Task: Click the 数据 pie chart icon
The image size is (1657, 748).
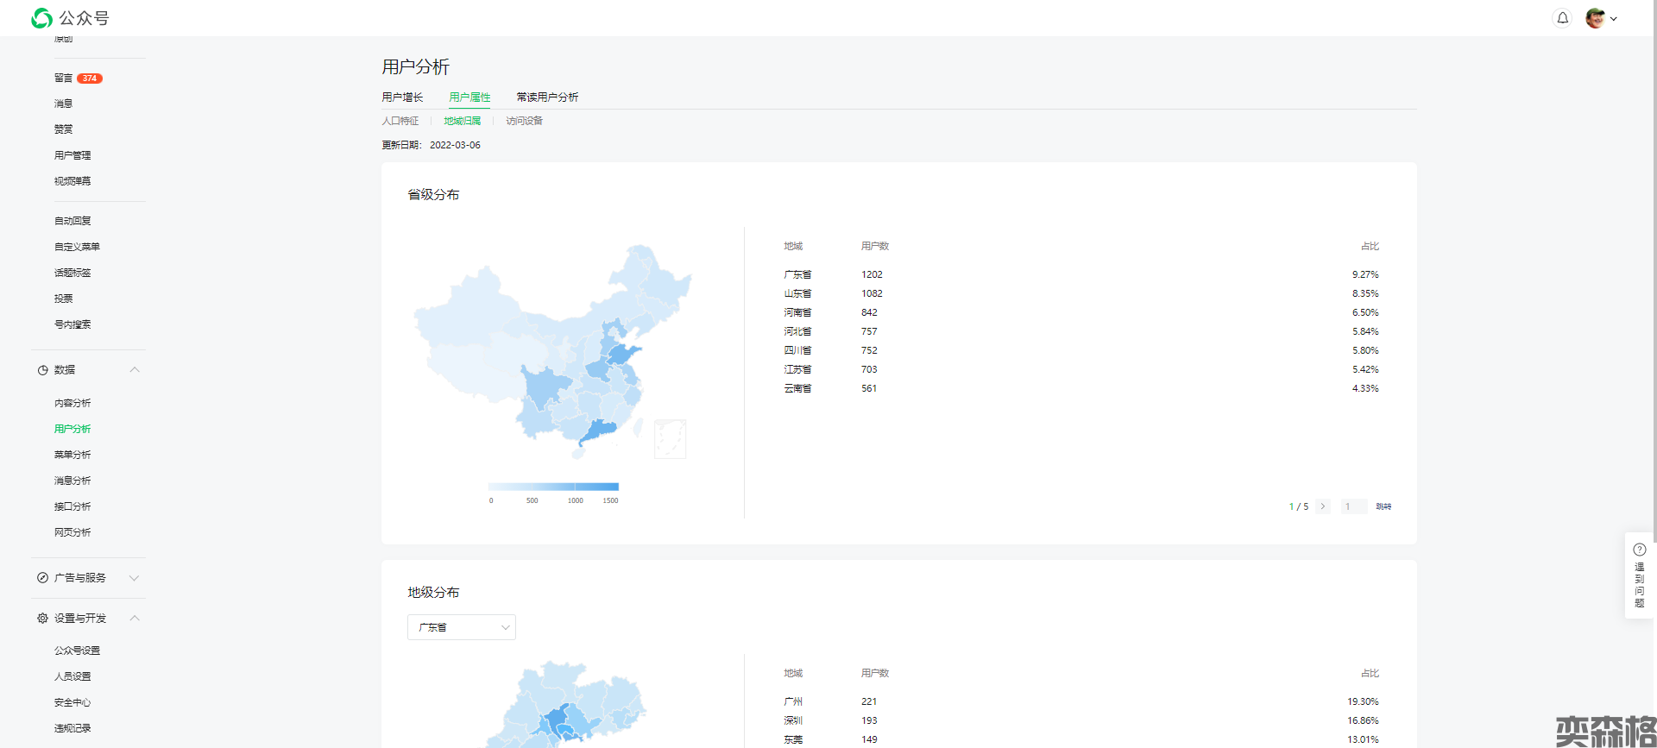Action: [42, 370]
